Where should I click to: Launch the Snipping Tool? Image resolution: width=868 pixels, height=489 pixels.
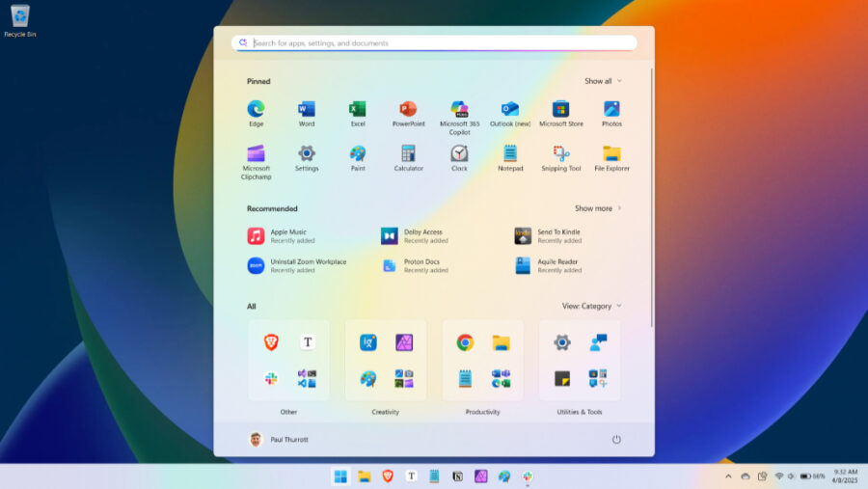tap(560, 158)
